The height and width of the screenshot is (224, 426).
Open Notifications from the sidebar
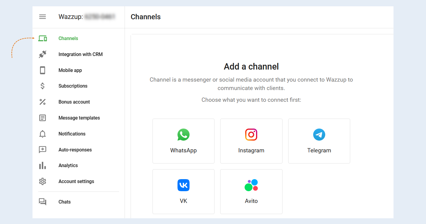point(72,134)
